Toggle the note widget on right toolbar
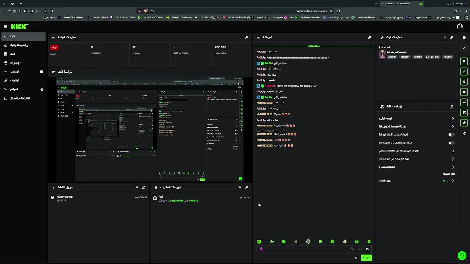The width and height of the screenshot is (470, 264). click(x=464, y=82)
